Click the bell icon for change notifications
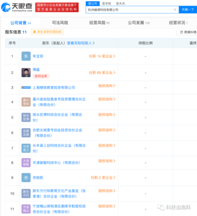The image size is (197, 216). tap(35, 32)
